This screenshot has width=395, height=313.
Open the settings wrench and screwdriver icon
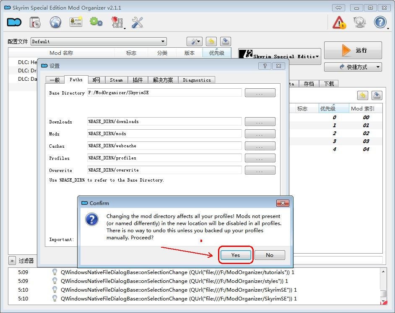(137, 22)
